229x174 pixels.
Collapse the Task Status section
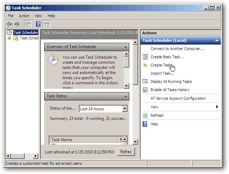click(x=125, y=97)
